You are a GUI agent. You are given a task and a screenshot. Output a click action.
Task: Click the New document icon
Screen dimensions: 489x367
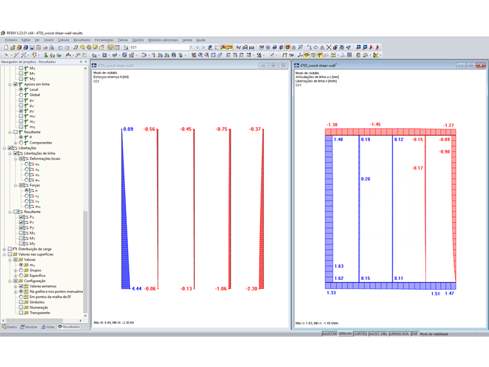tap(6, 47)
